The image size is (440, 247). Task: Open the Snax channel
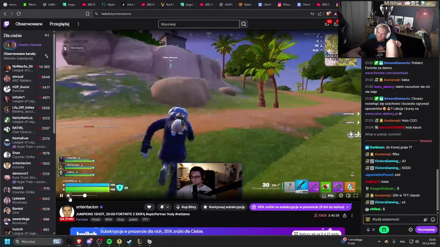point(27,155)
